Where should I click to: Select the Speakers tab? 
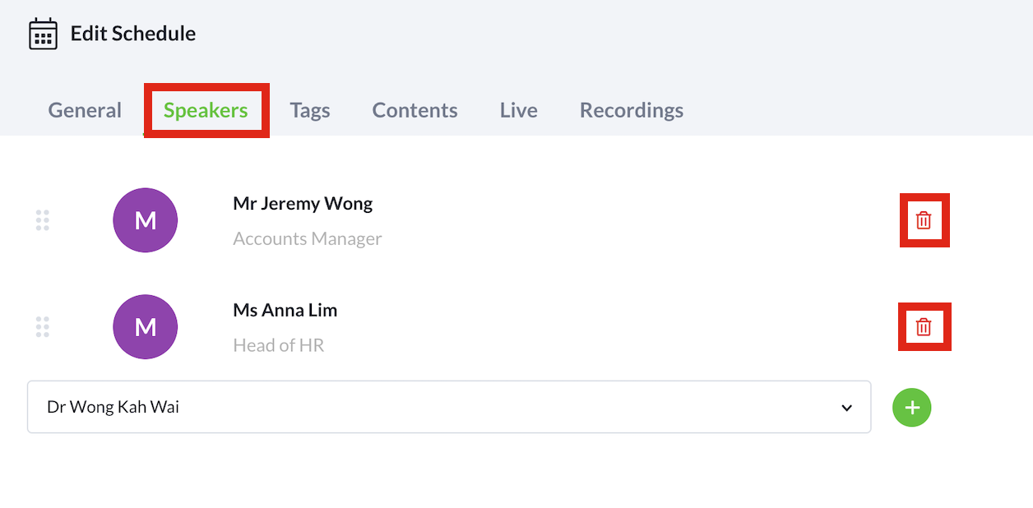pos(206,110)
